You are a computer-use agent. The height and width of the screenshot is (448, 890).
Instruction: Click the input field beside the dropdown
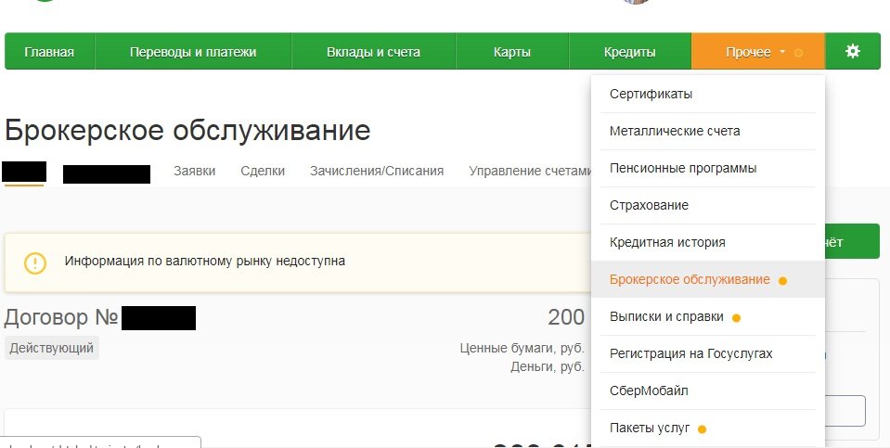tap(845, 411)
